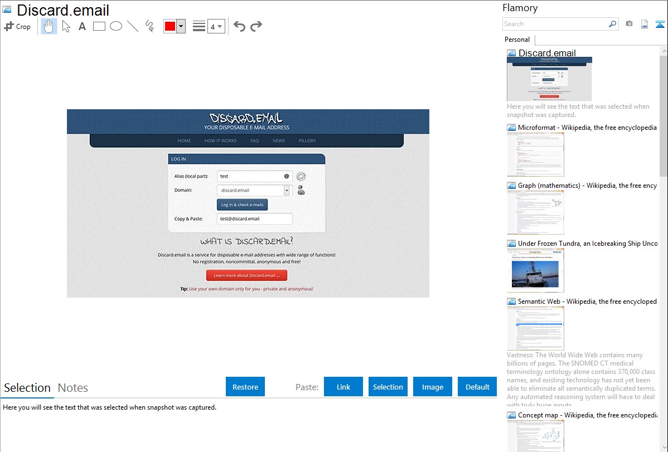Paste as Selection
Image resolution: width=668 pixels, height=452 pixels.
(x=388, y=387)
